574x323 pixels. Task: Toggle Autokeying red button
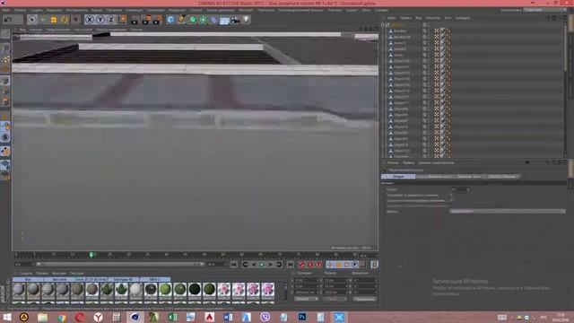pyautogui.click(x=310, y=265)
